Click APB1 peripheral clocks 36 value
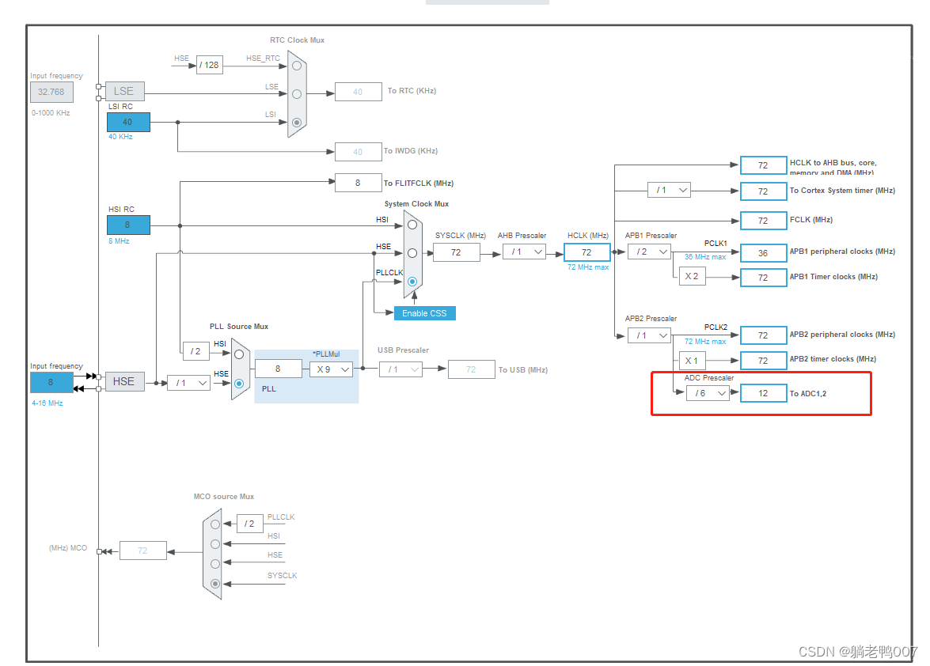 (x=763, y=253)
